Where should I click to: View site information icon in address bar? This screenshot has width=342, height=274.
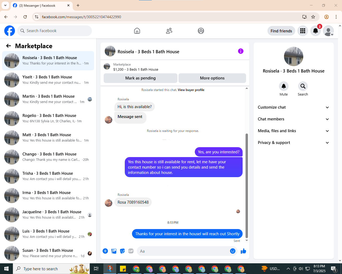[x=37, y=17]
